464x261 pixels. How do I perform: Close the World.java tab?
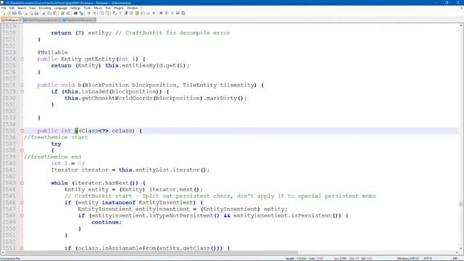20,20
